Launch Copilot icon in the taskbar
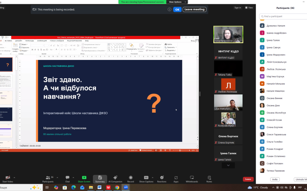Image resolution: width=307 pixels, height=191 pixels. pyautogui.click(x=56, y=188)
